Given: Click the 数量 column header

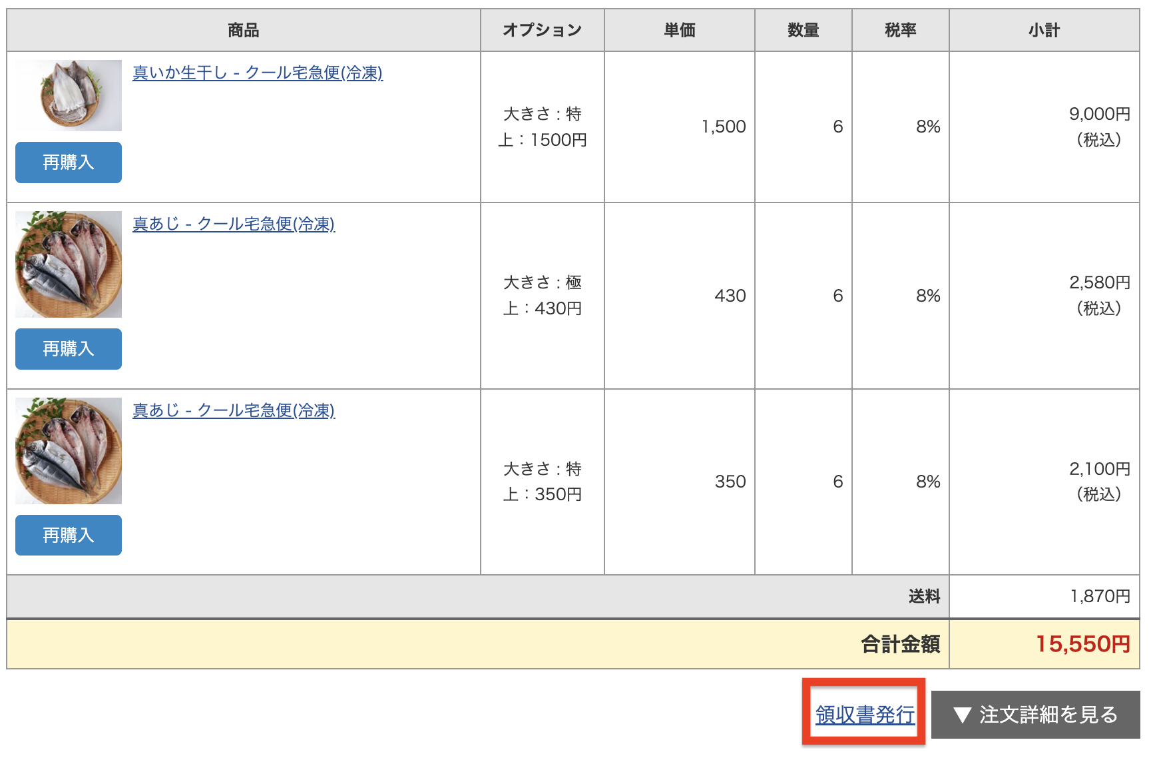Looking at the screenshot, I should (x=803, y=29).
